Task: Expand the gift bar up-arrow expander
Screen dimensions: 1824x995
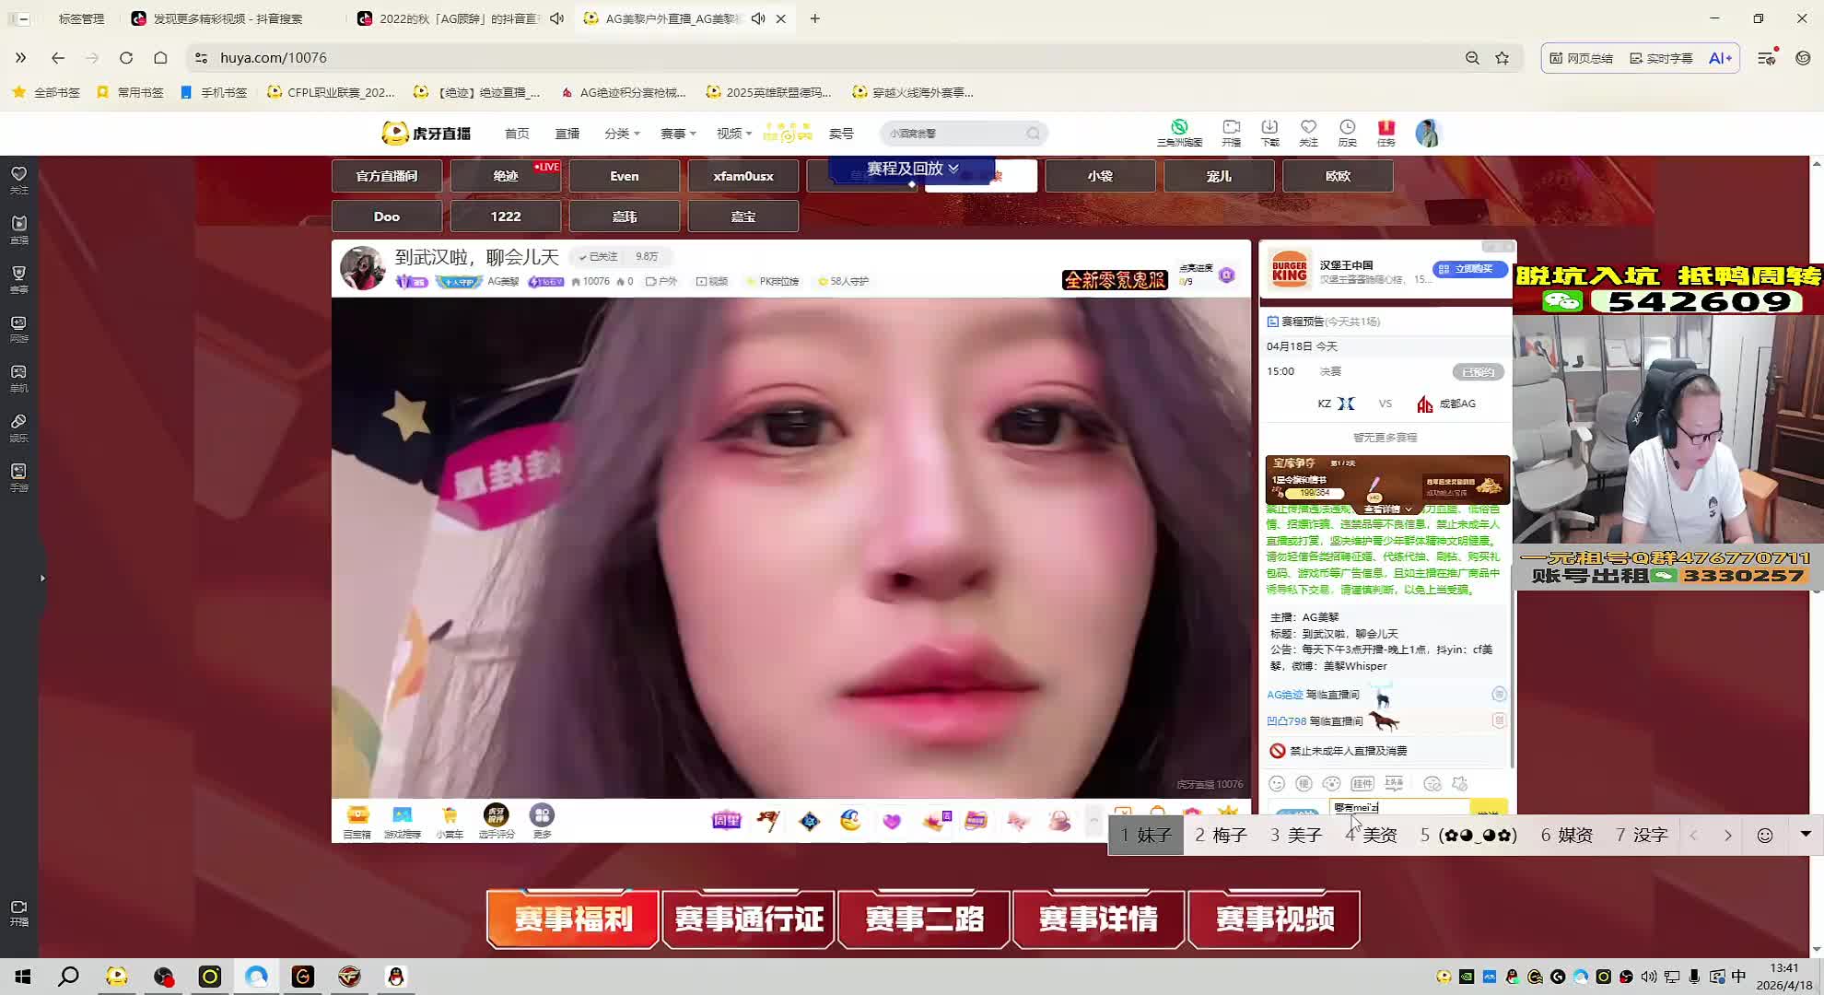Action: pyautogui.click(x=1093, y=819)
